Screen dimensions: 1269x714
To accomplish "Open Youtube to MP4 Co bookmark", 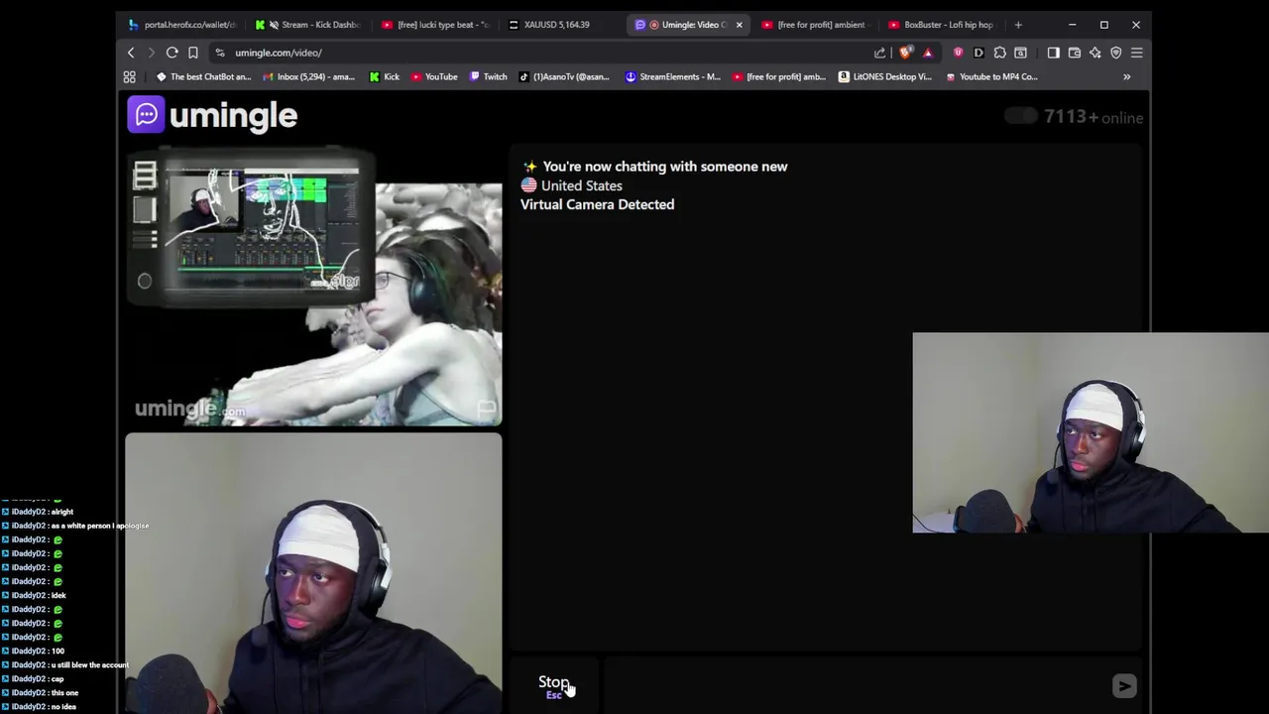I will 992,76.
